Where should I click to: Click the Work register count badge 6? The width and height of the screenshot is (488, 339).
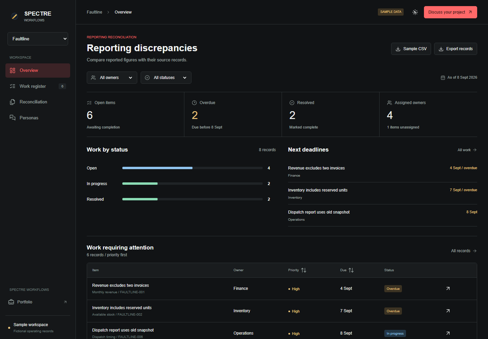coord(62,86)
